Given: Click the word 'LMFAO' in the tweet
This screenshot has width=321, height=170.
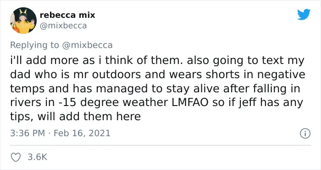Looking at the screenshot, I should [x=190, y=102].
